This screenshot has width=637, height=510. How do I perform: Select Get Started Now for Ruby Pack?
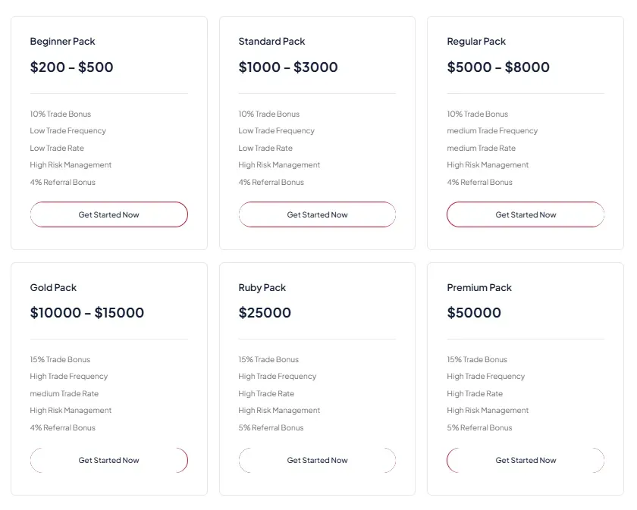coord(317,460)
